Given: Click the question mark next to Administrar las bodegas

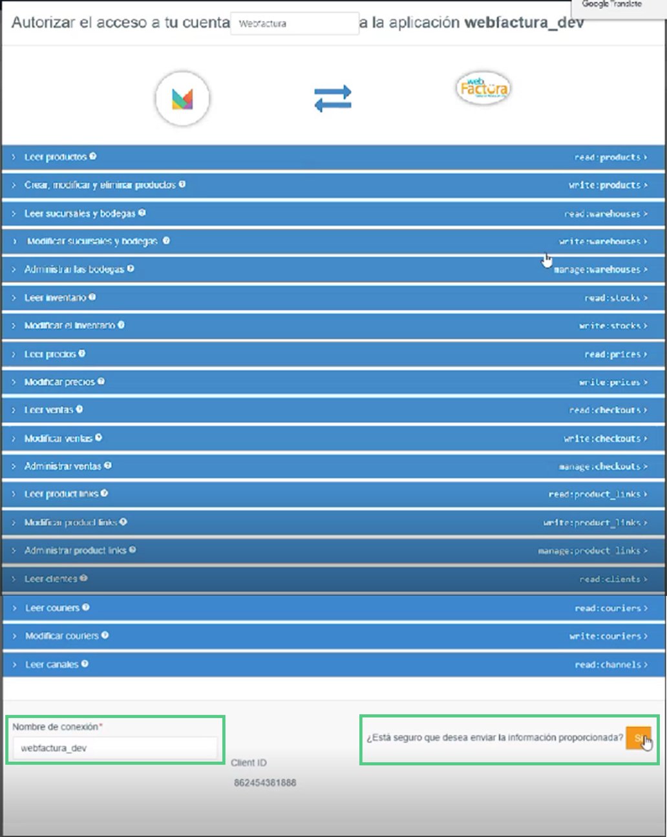Looking at the screenshot, I should click(131, 268).
